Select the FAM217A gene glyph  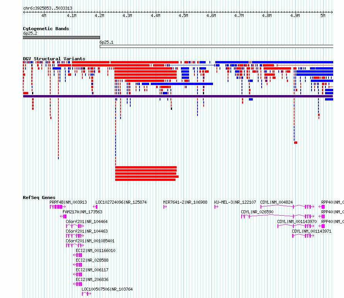(63, 216)
